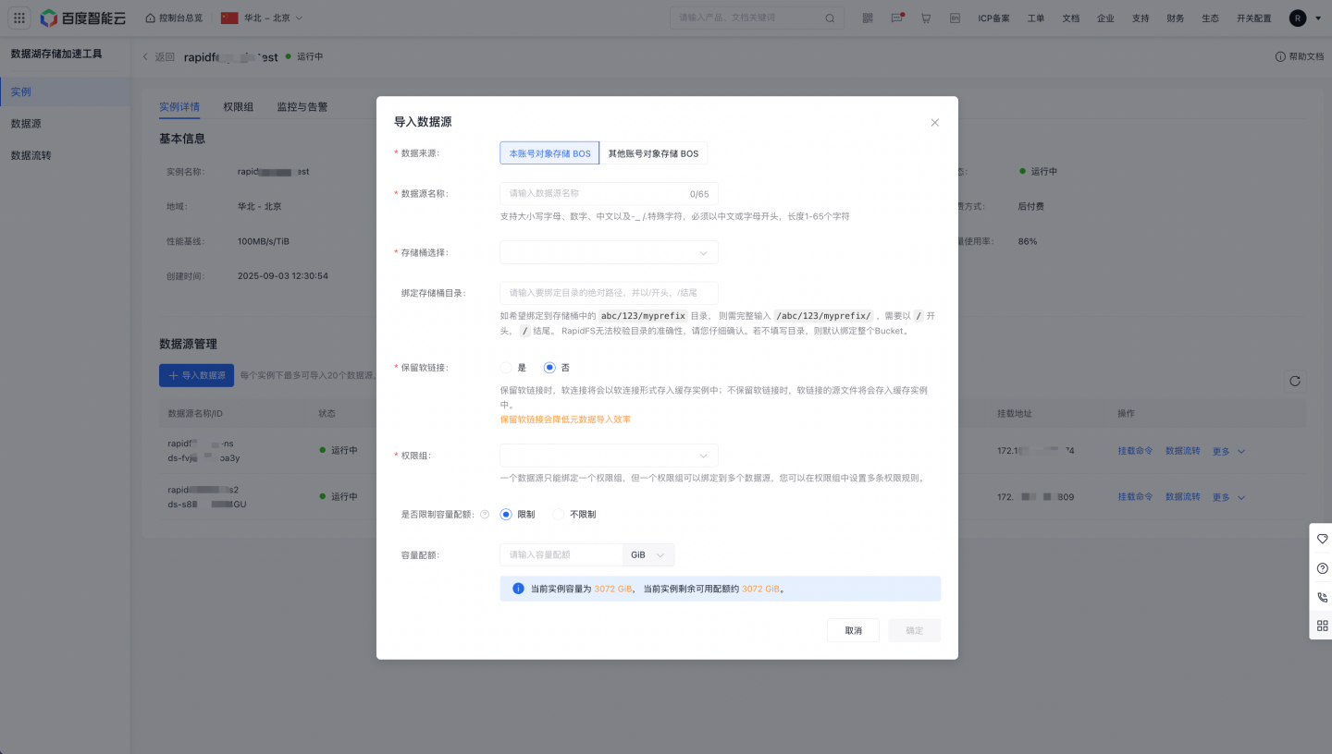Select 否 radio for 保留软链接
Viewport: 1332px width, 754px height.
click(549, 368)
